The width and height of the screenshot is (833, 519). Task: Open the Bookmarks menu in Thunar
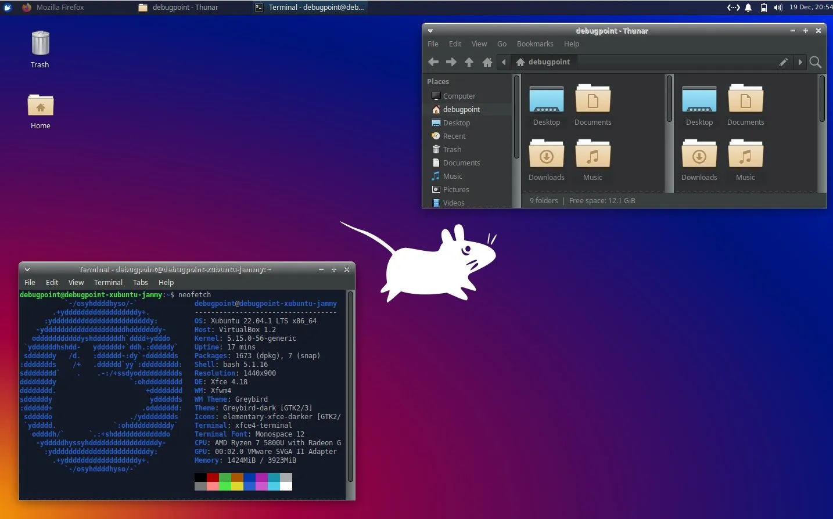[534, 44]
